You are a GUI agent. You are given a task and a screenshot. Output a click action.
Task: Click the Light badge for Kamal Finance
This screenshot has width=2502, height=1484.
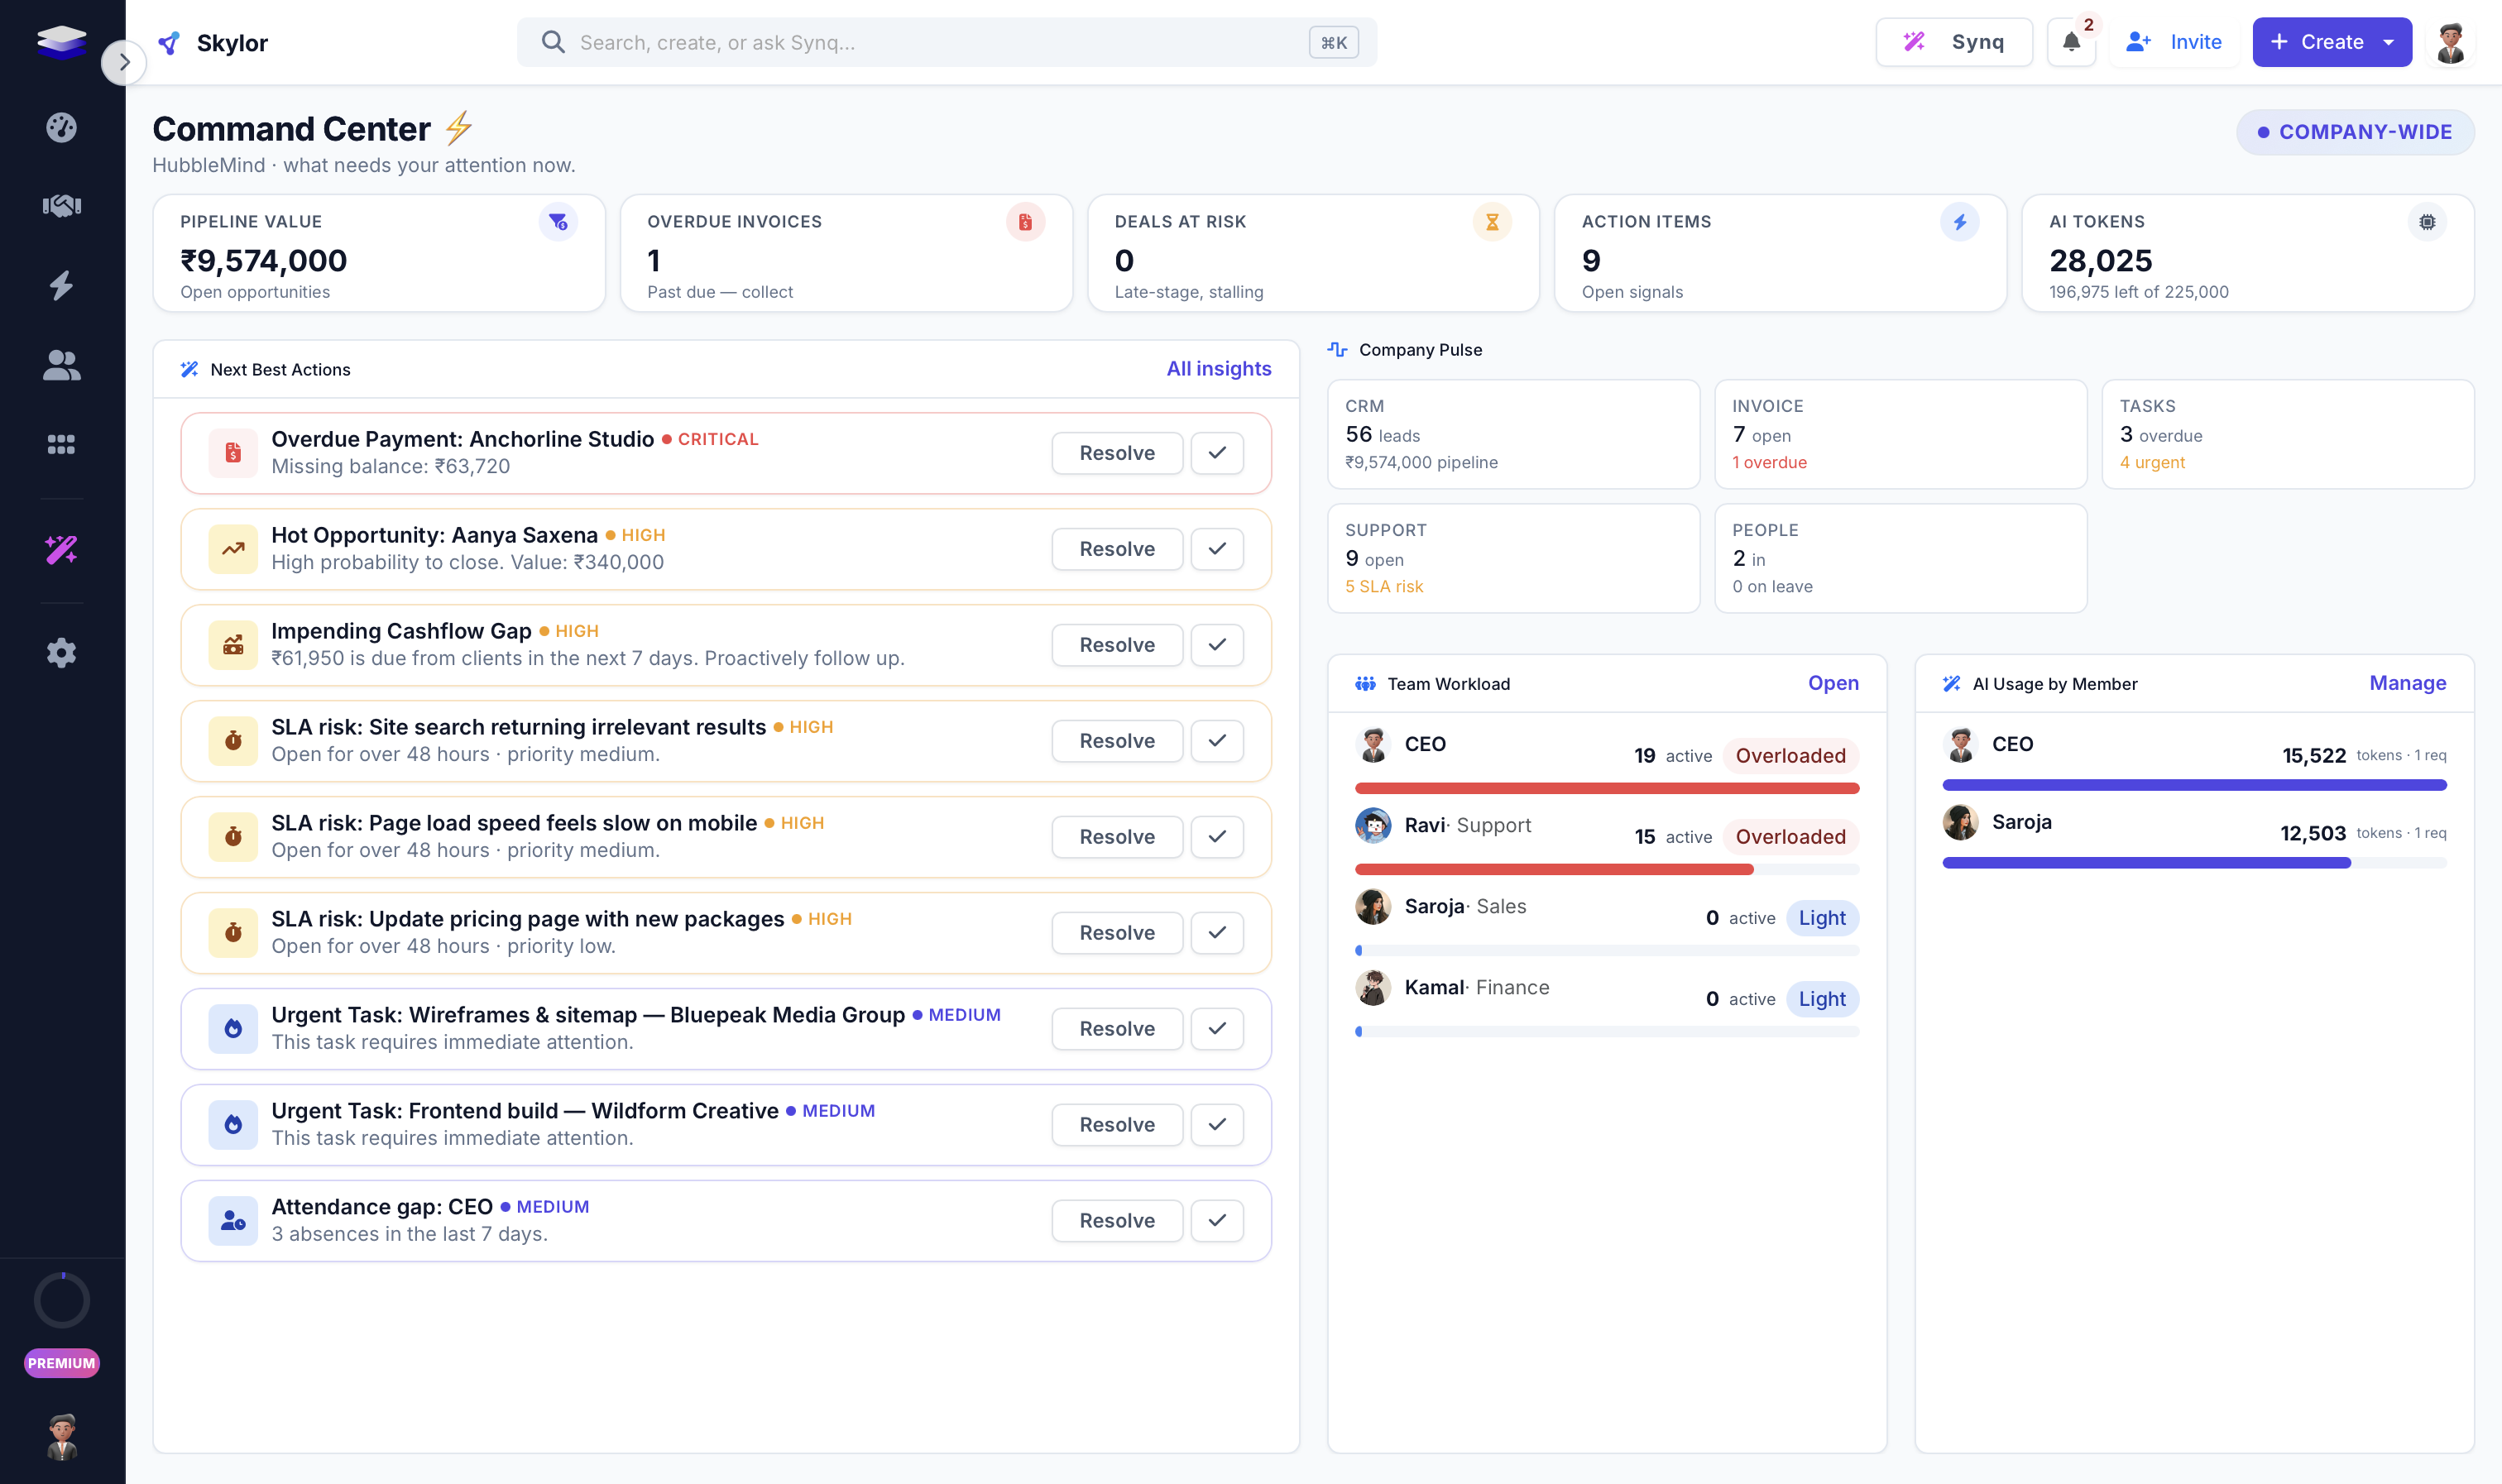point(1822,999)
